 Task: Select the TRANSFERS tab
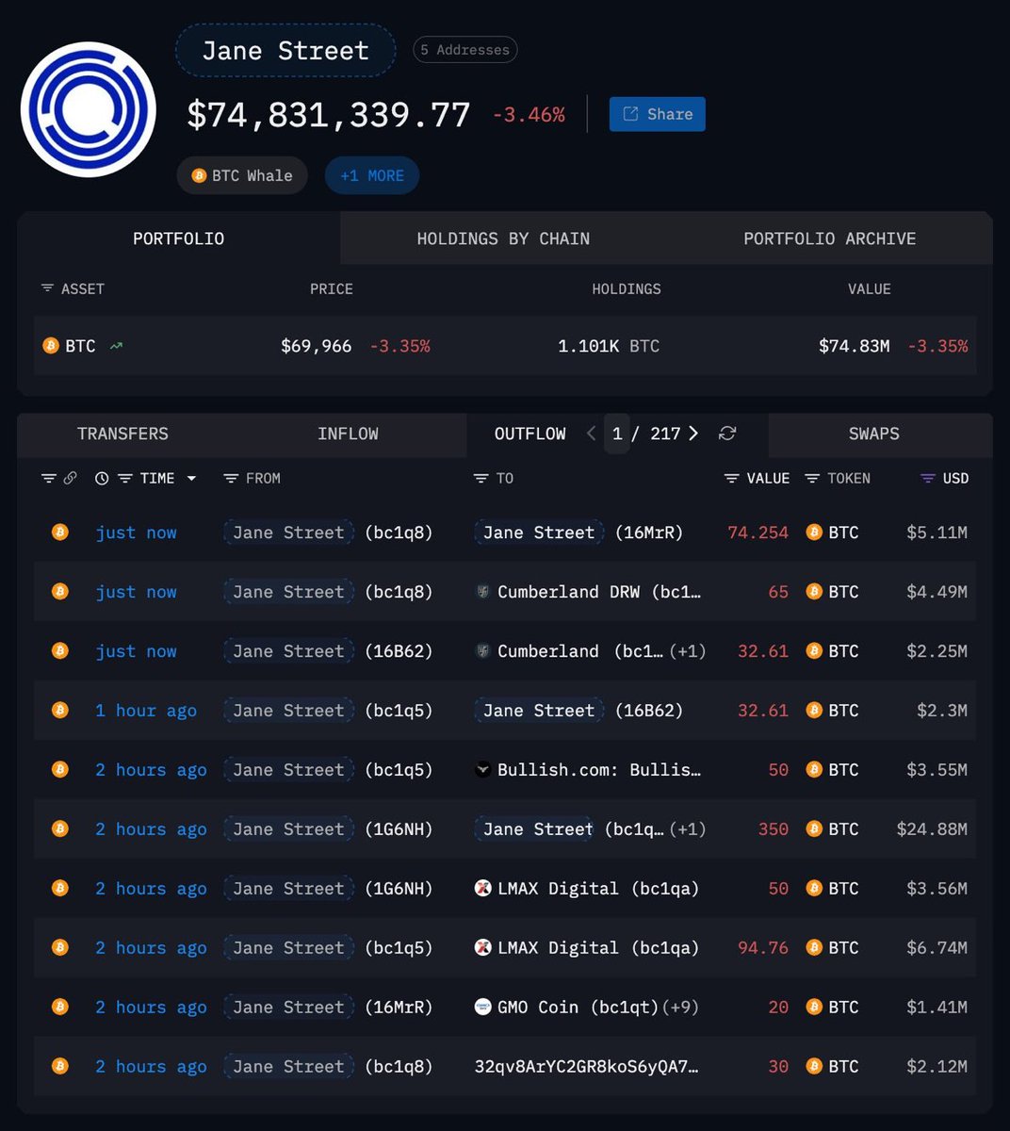(x=122, y=434)
